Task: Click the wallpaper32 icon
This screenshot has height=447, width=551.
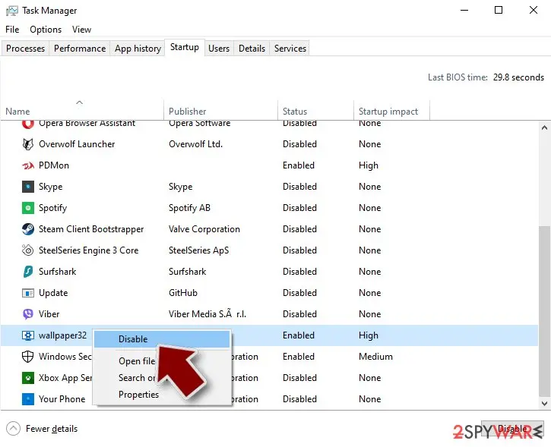Action: coord(28,335)
